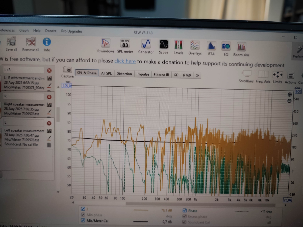
Task: Open the RTA analyzer
Action: click(211, 46)
